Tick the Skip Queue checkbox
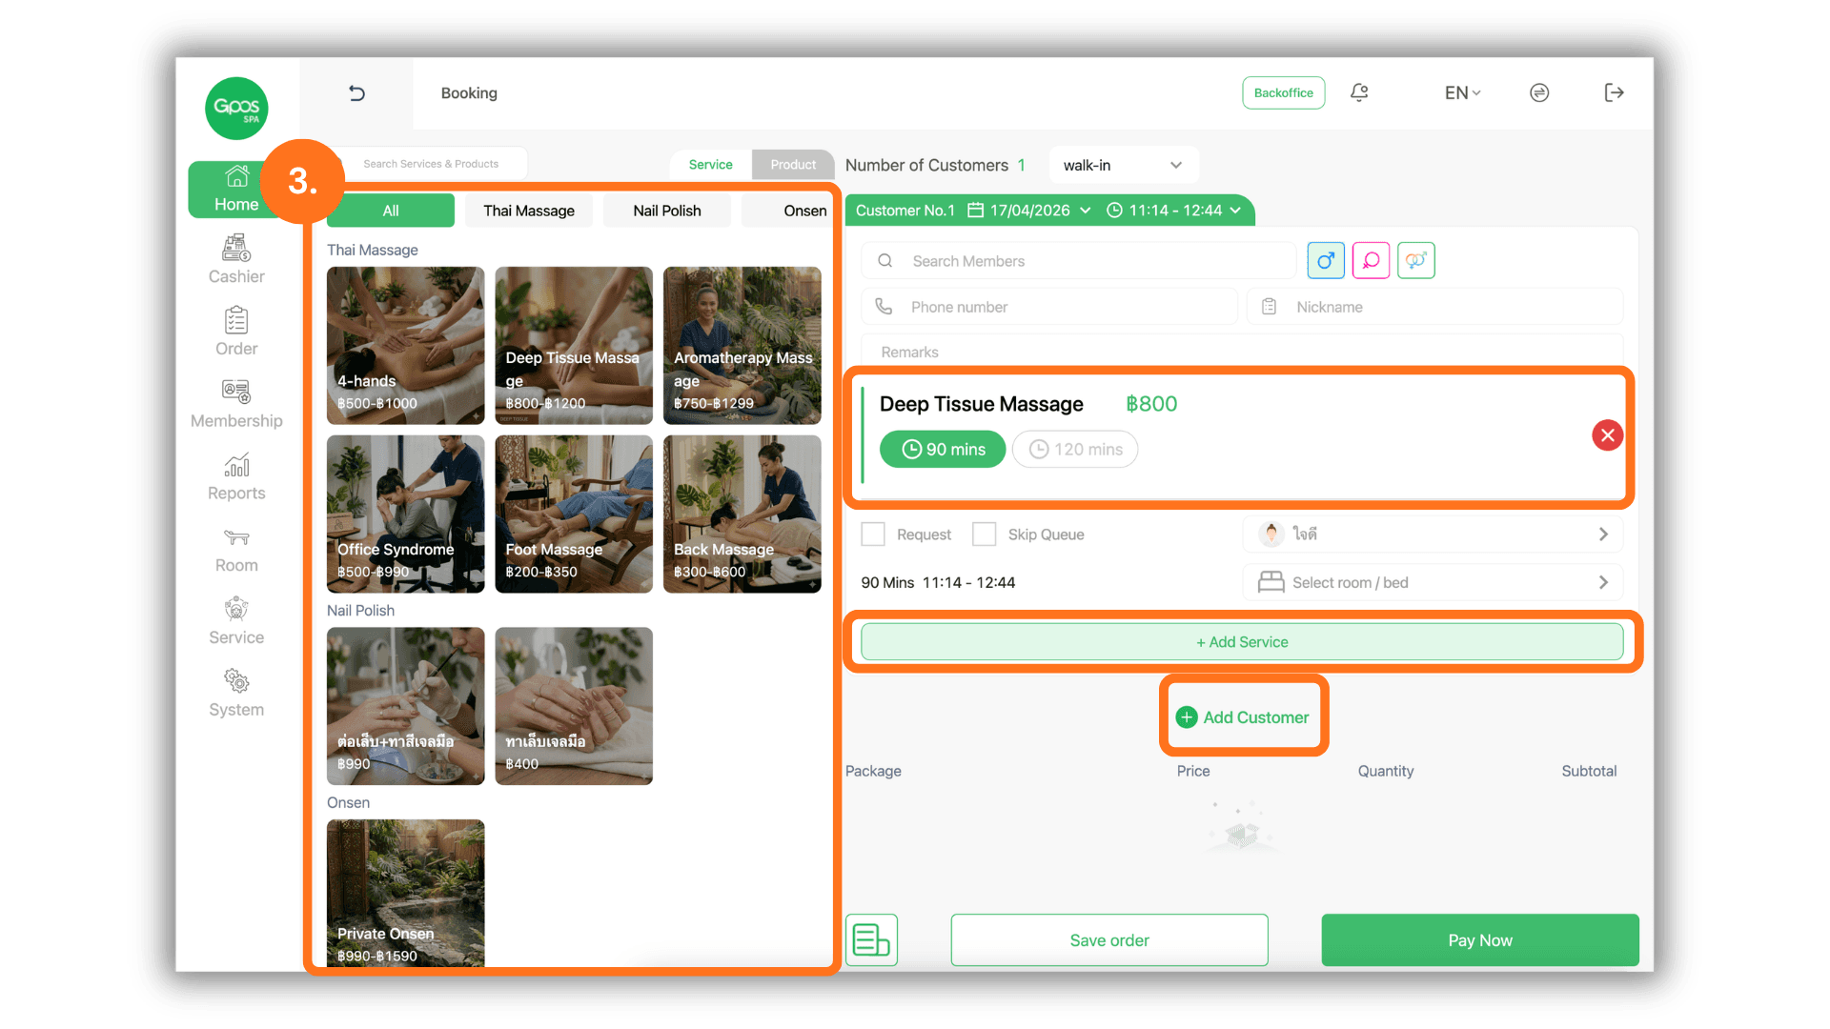Image resolution: width=1830 pixels, height=1029 pixels. 985,534
